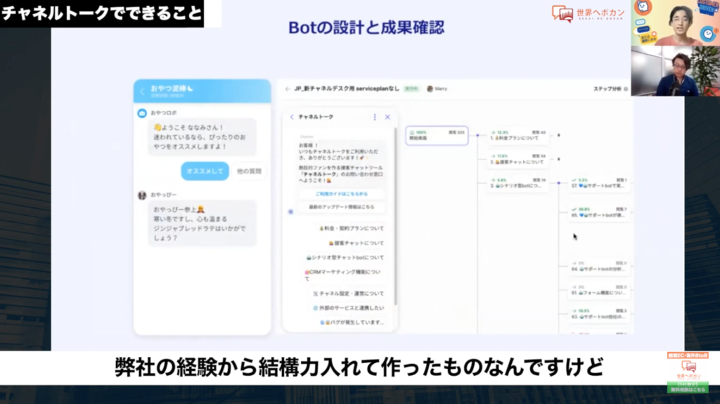Viewport: 720px width, 404px height.
Task: Expand the node dot after 料金プランについて
Action: coord(559,136)
